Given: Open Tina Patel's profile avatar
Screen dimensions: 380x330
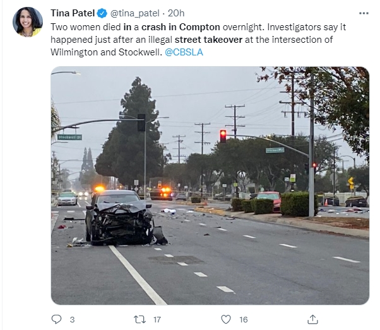Looking at the screenshot, I should click(x=28, y=22).
